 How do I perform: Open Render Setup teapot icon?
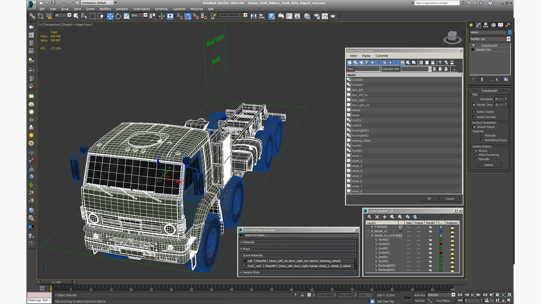[317, 16]
